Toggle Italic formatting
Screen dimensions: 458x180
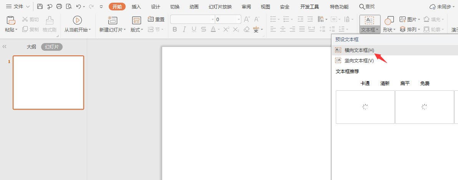(x=184, y=29)
